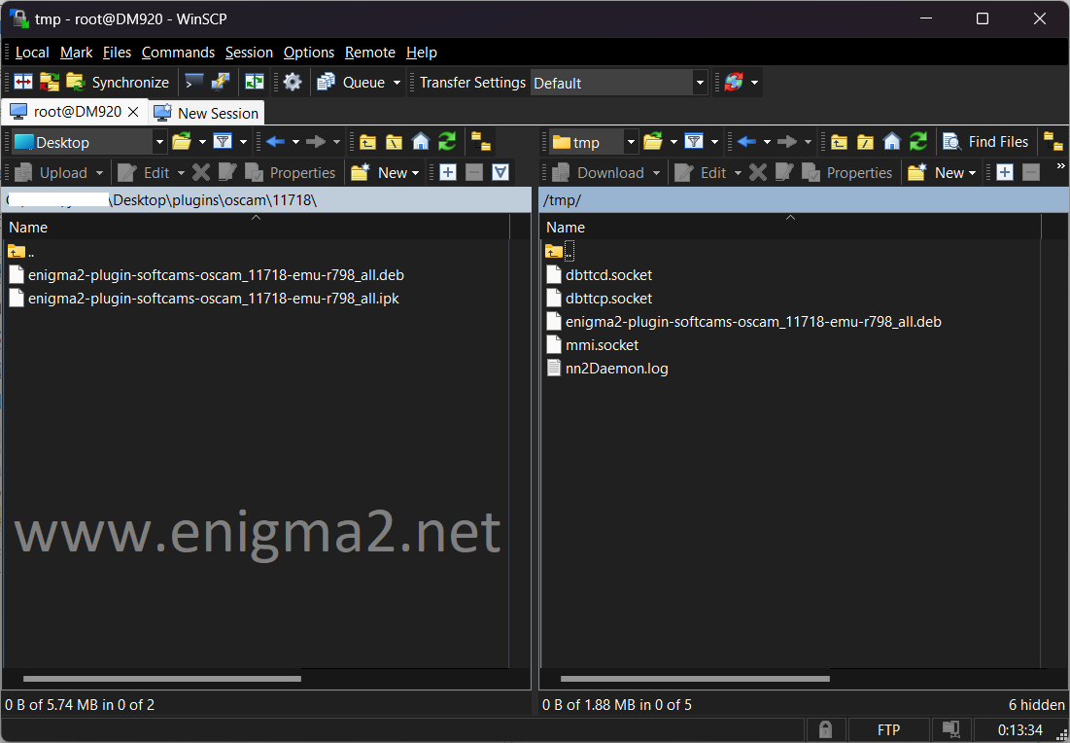Open the Remote menu
The image size is (1070, 743).
point(370,53)
